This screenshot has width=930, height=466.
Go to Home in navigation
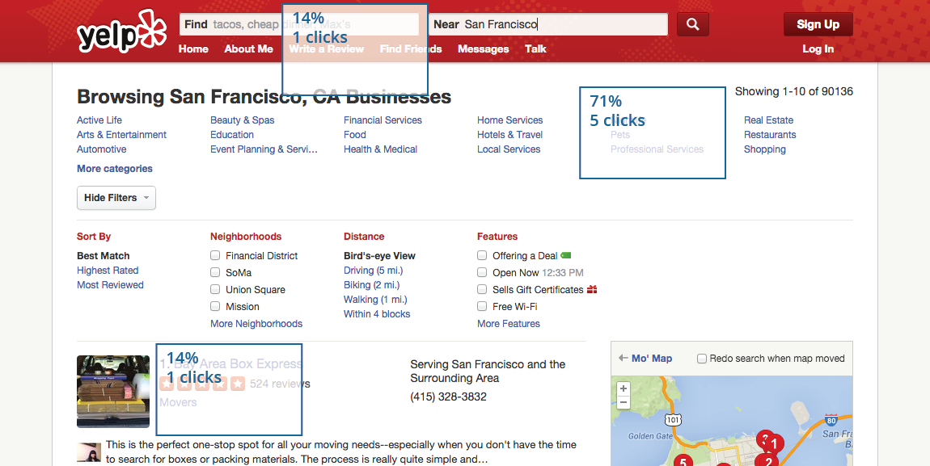[193, 49]
